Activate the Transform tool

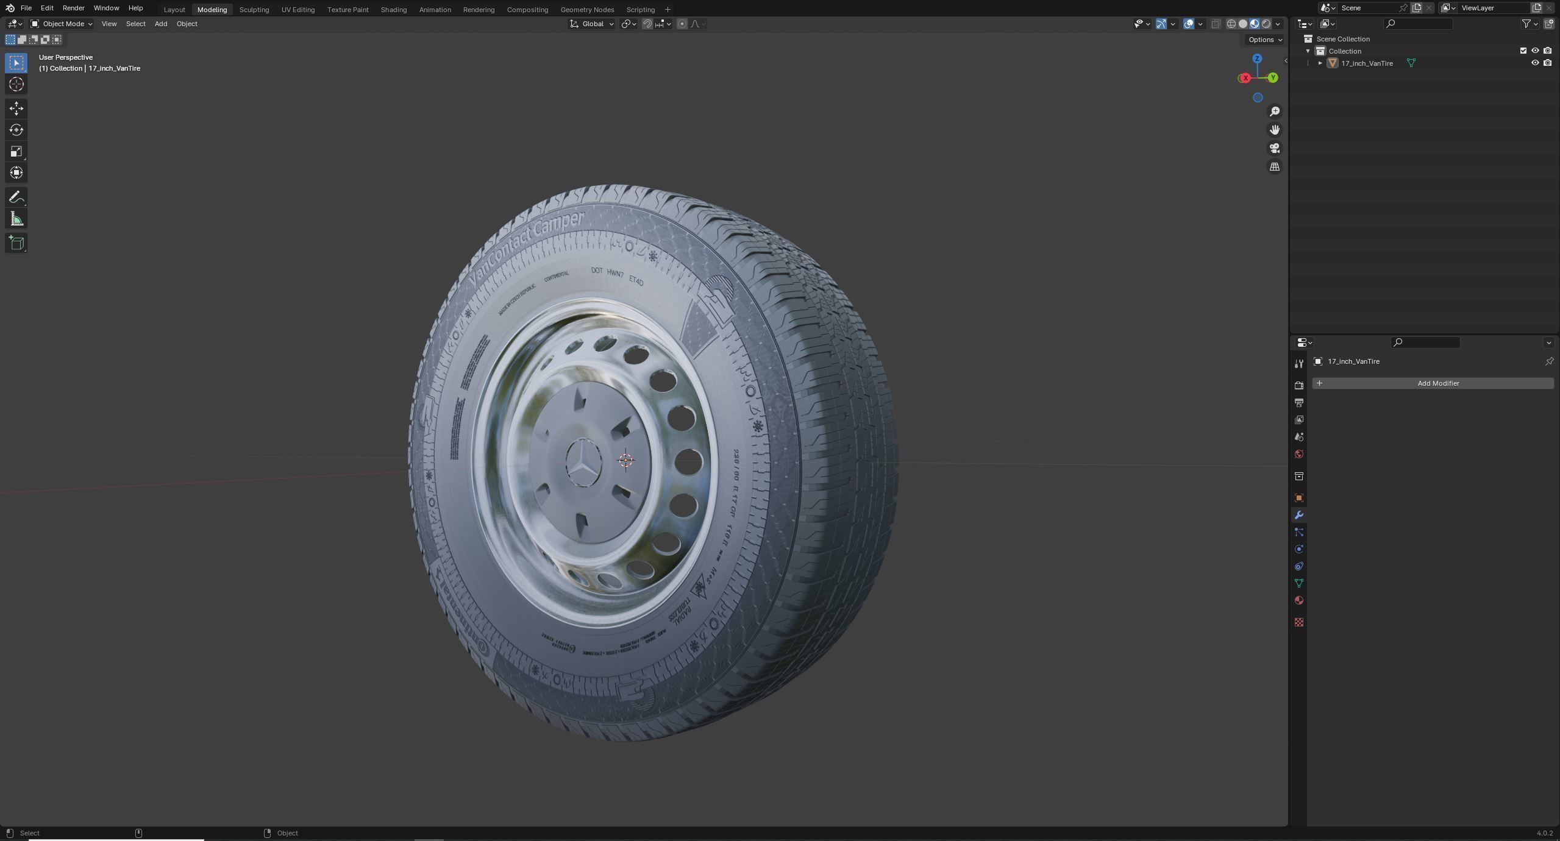point(16,172)
